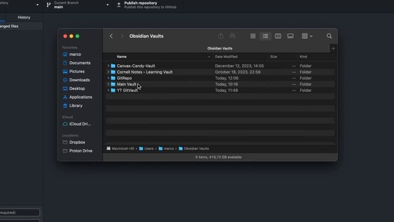Sort by Name column header
This screenshot has width=394, height=222.
point(122,57)
